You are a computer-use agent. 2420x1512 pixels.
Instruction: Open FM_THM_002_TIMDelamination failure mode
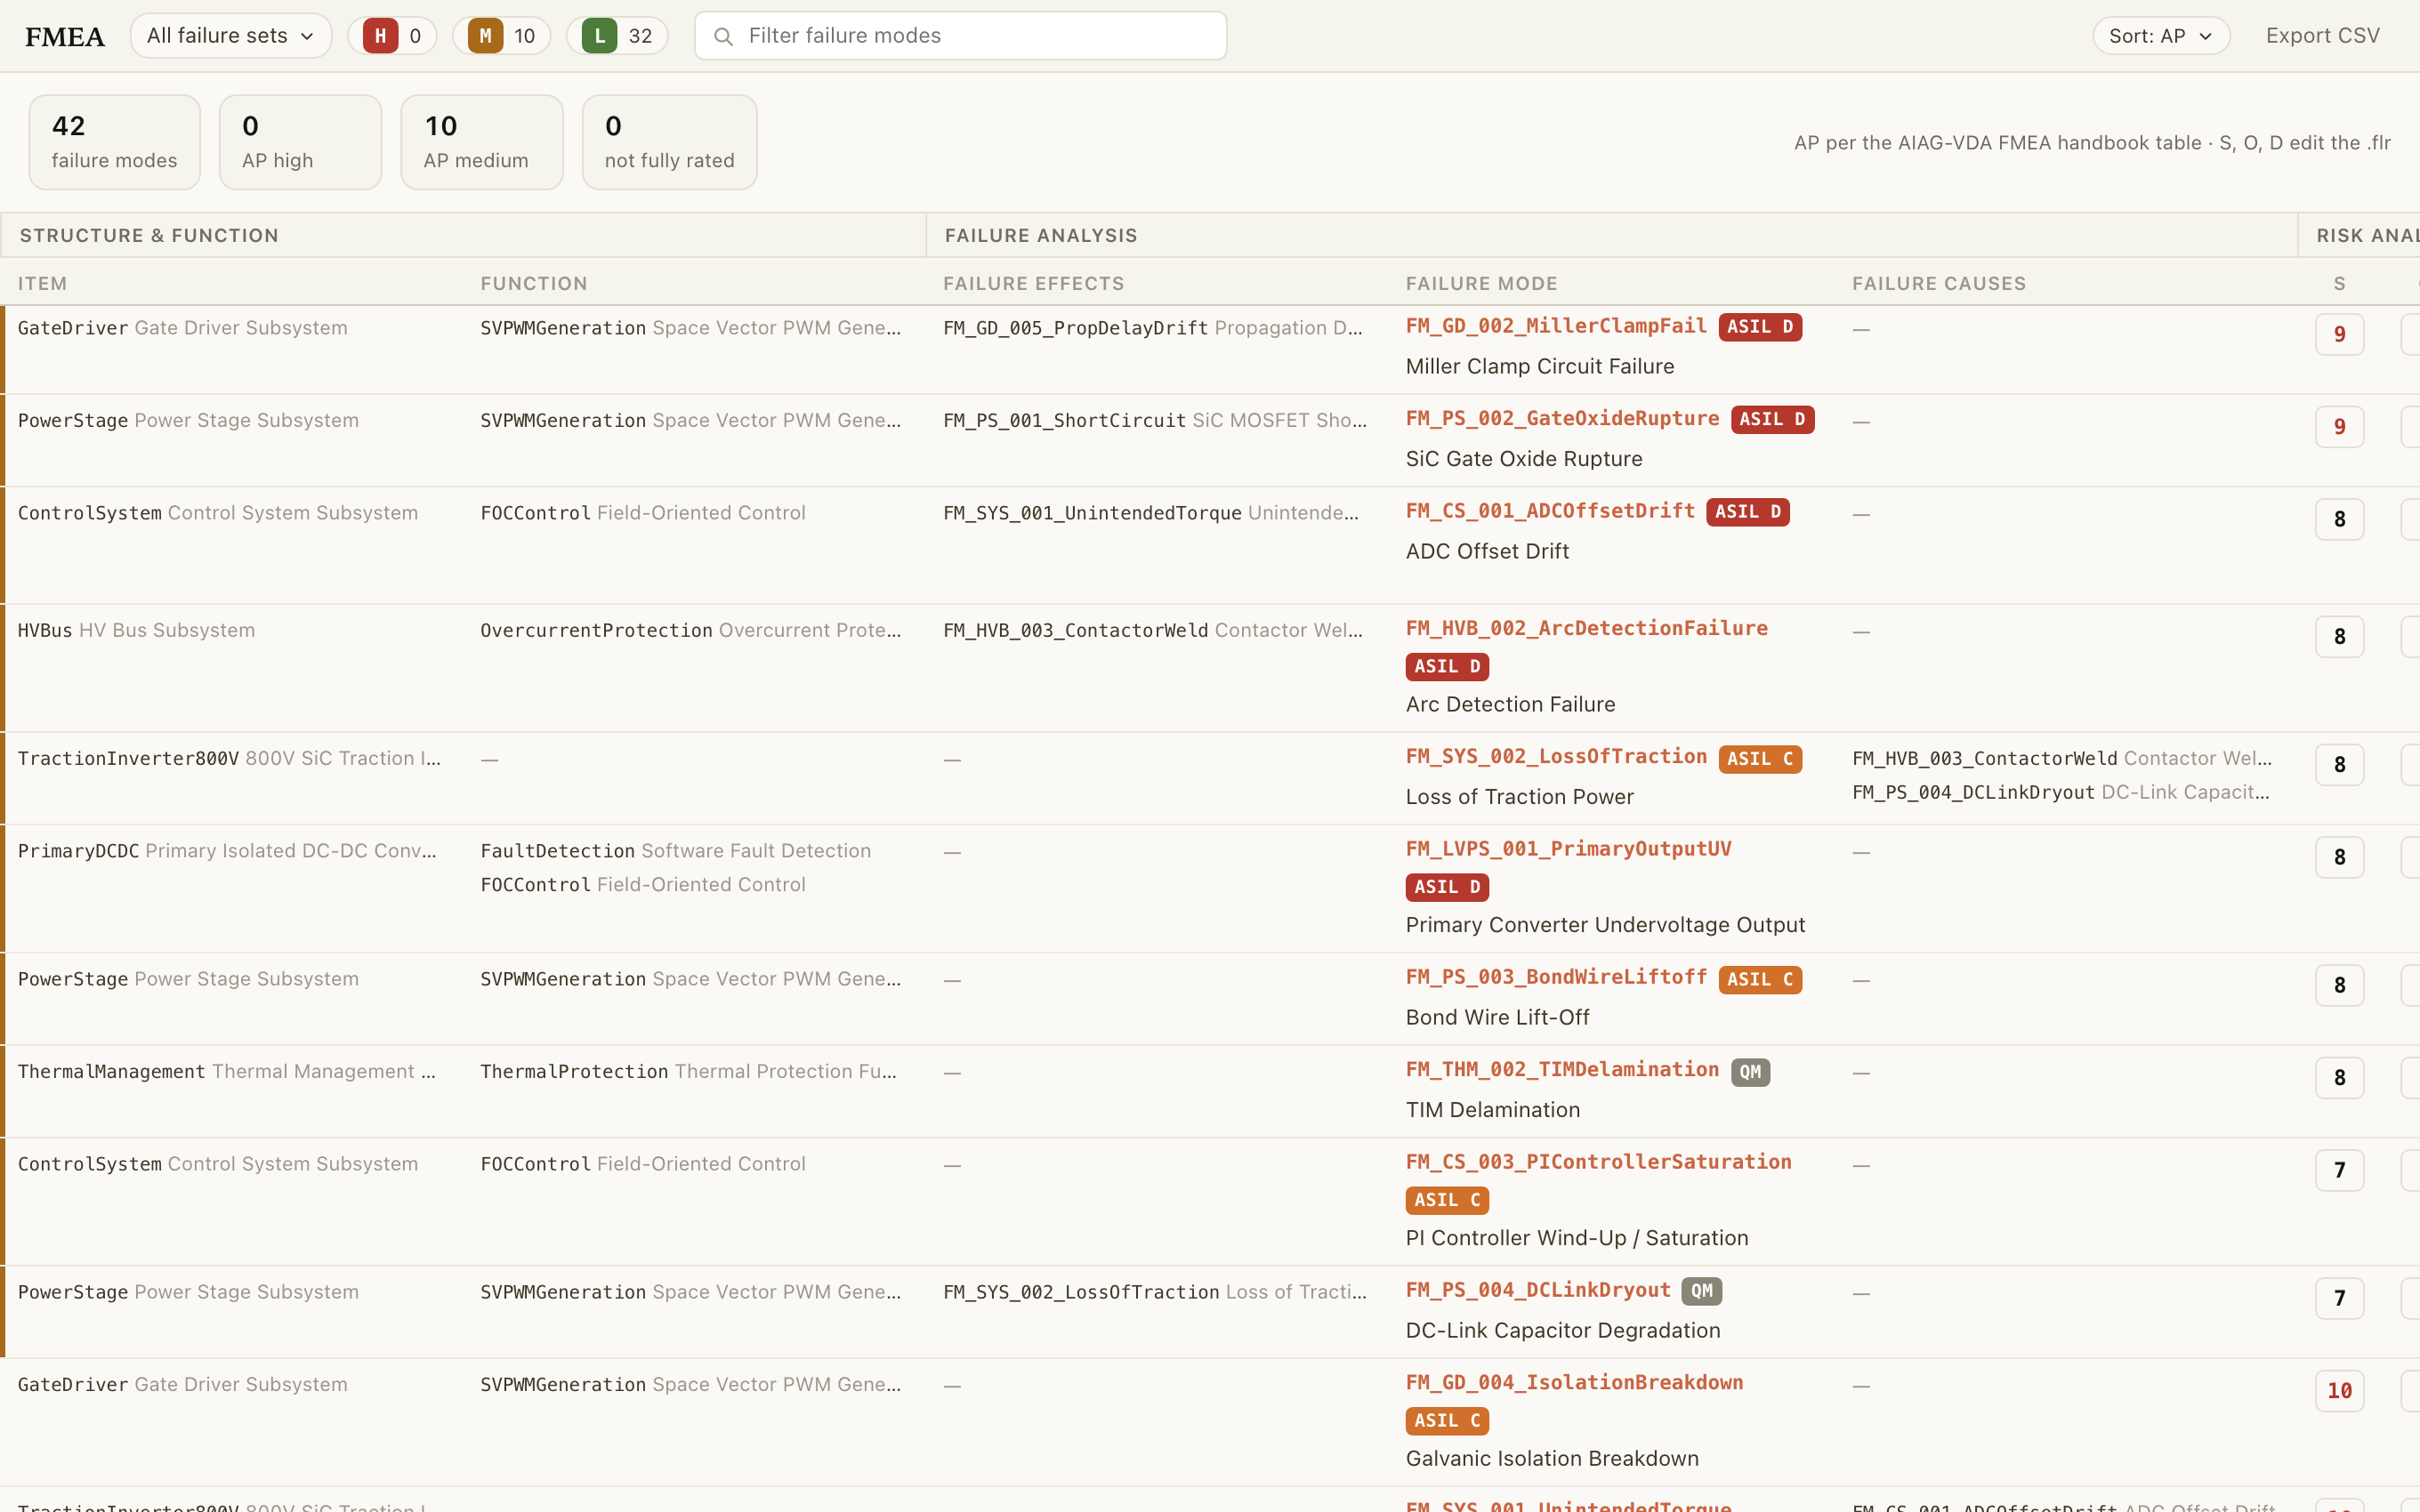pos(1562,1070)
